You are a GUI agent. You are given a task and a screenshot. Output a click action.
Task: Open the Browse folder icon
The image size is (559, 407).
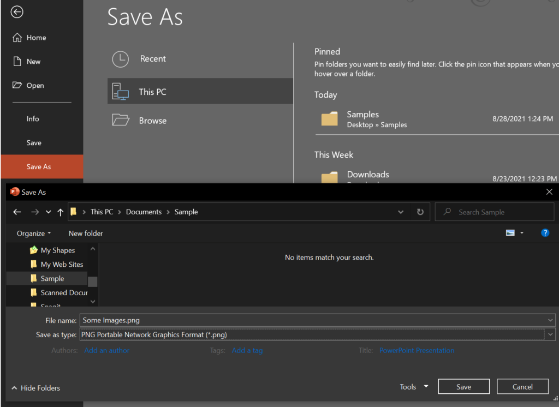(x=121, y=120)
